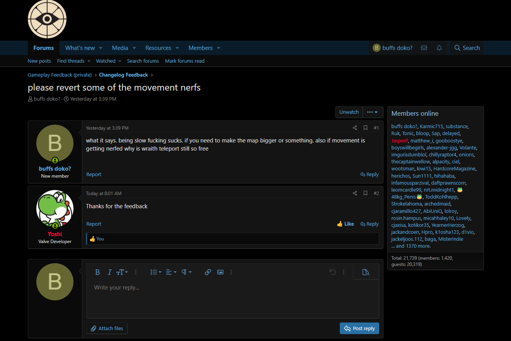Viewport: 511px width, 341px height.
Task: Open the Members tab
Action: tap(201, 48)
